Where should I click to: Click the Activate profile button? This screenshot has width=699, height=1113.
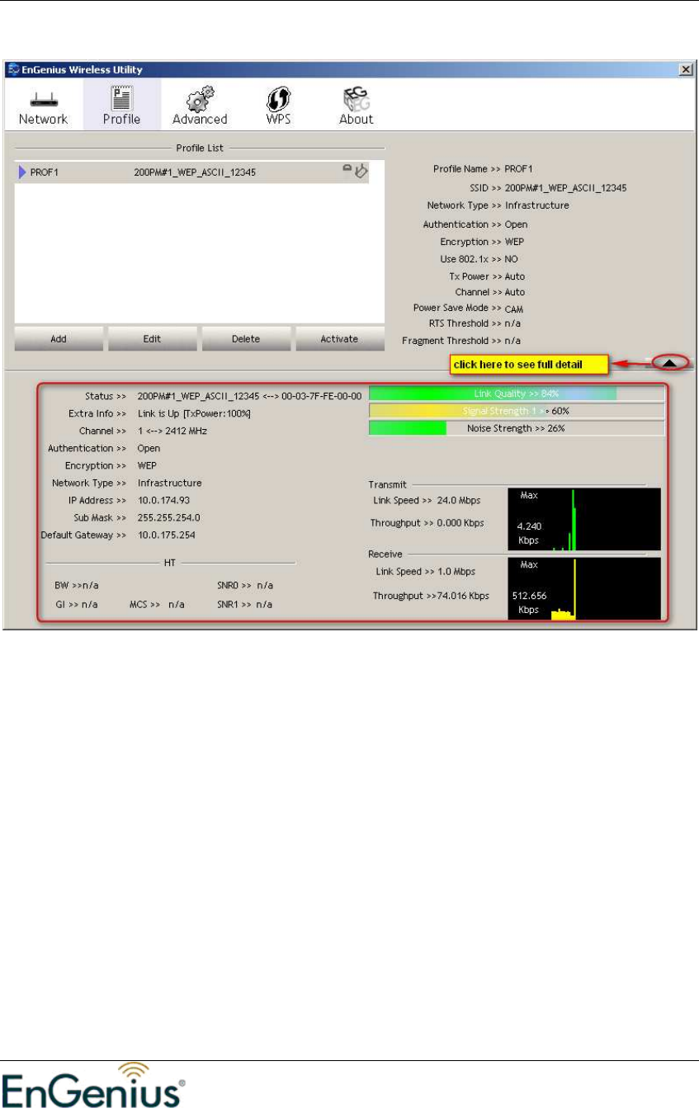[340, 338]
